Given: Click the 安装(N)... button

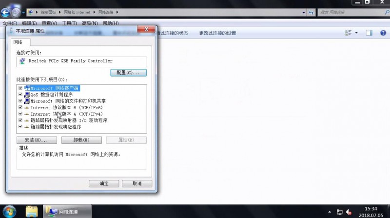Looking at the screenshot, I should [37, 140].
